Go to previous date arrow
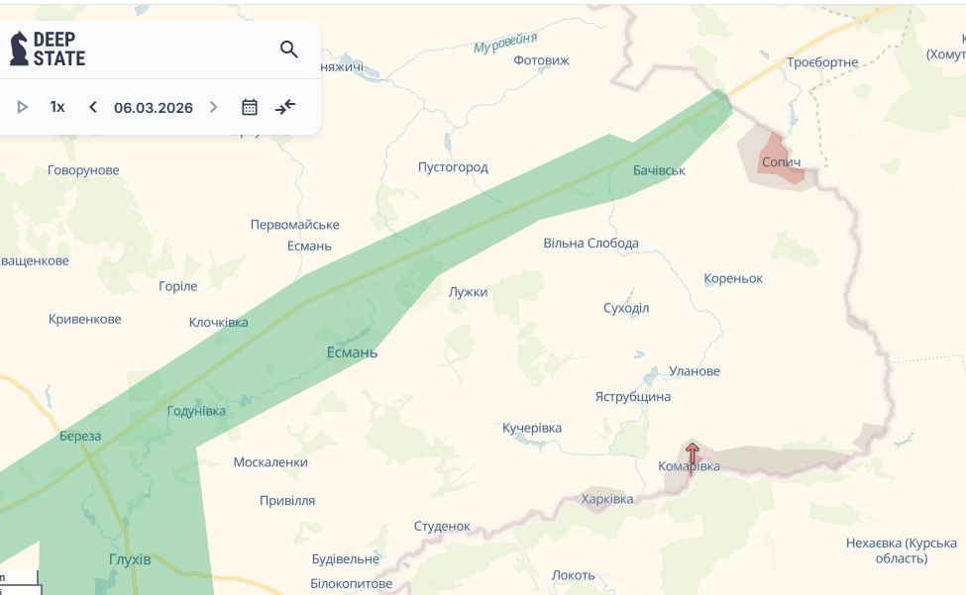The height and width of the screenshot is (595, 966). tap(93, 107)
